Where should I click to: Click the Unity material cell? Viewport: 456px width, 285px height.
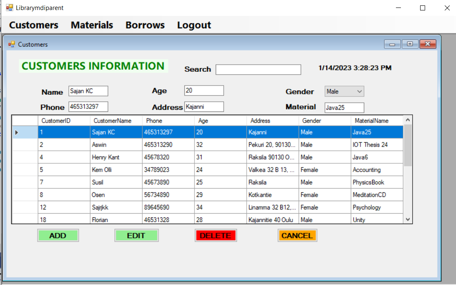(377, 219)
